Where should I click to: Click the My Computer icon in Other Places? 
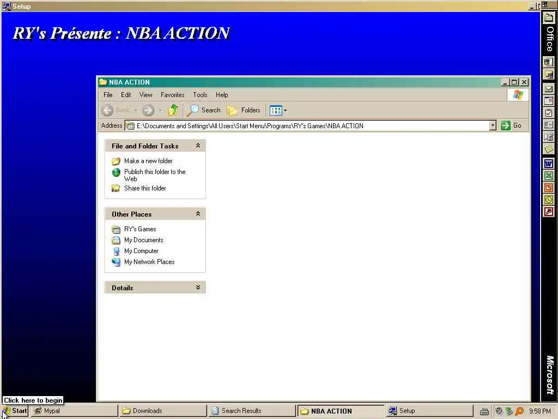pos(116,251)
